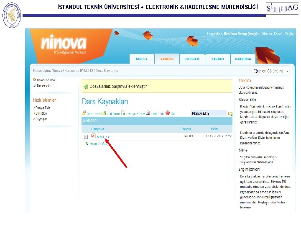Switch to the NINOVA tab

pyautogui.click(x=142, y=59)
